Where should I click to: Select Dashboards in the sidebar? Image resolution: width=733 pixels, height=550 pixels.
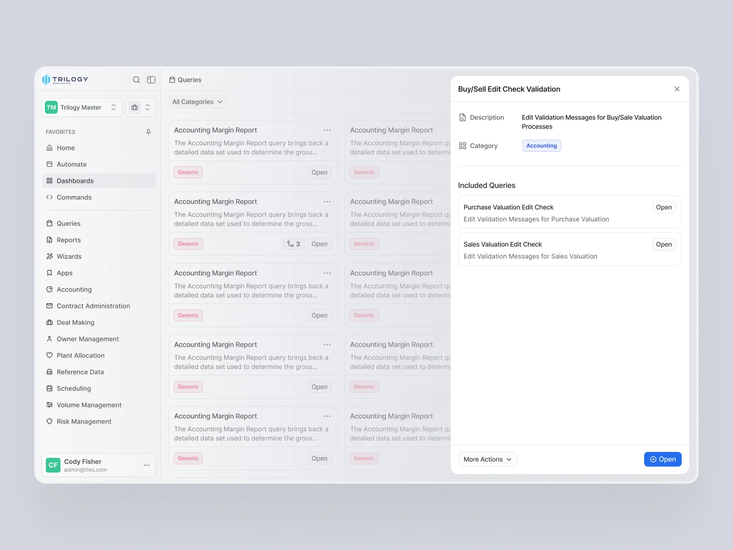pos(99,181)
